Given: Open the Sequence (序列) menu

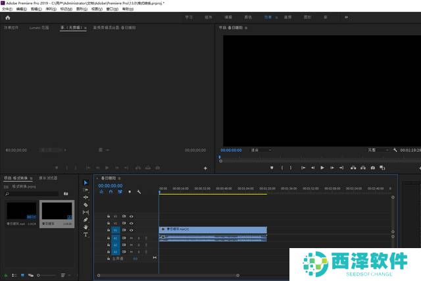Looking at the screenshot, I should (x=51, y=9).
